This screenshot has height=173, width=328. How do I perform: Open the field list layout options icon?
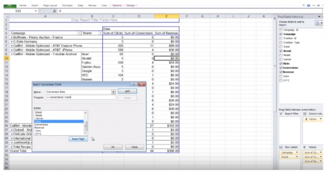[319, 23]
